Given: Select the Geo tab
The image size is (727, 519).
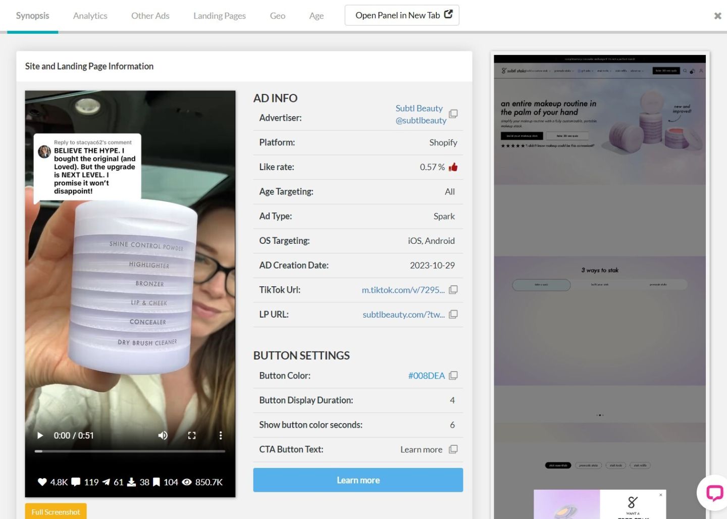Looking at the screenshot, I should 277,16.
